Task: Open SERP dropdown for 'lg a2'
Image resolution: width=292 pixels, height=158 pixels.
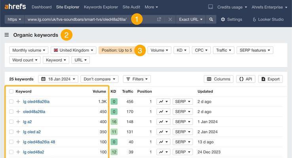Action: click(182, 122)
